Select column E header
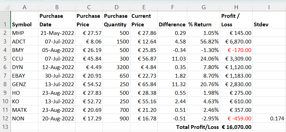286x132 pixels. point(144,7)
